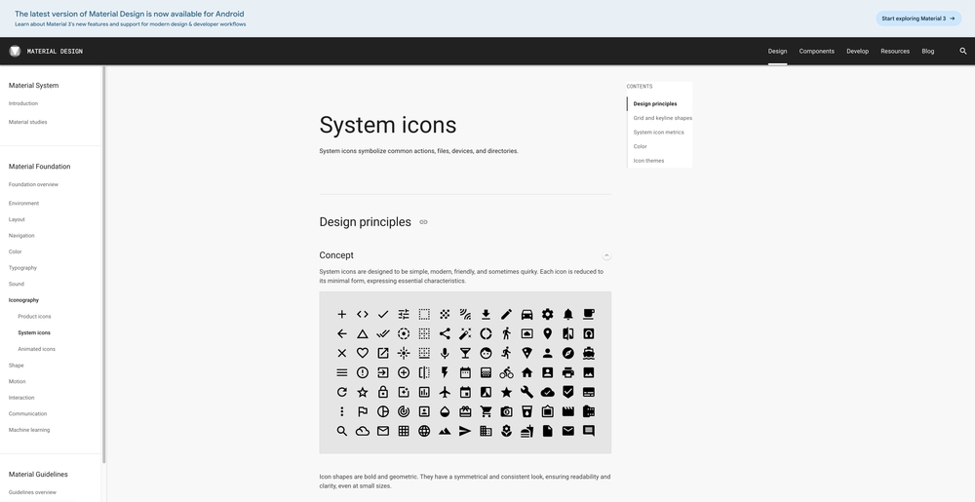Viewport: 975px width, 502px height.
Task: Click the left sidebar vertical scrollbar
Action: coord(104,264)
